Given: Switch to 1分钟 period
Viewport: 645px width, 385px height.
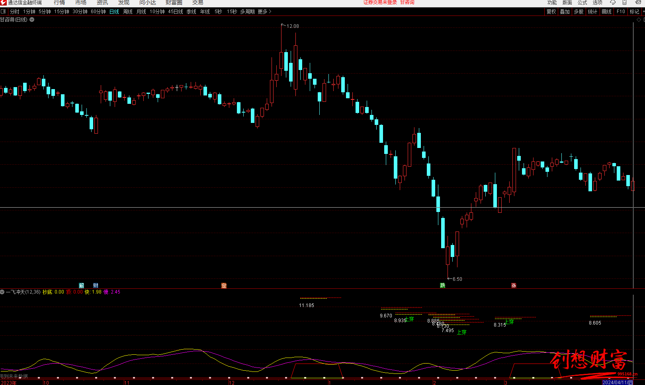Looking at the screenshot, I should pos(29,12).
